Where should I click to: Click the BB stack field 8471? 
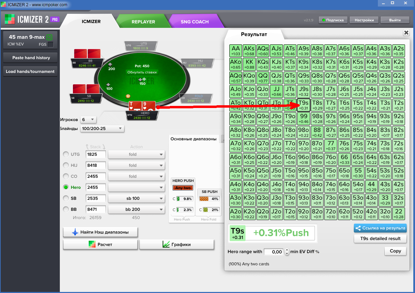click(96, 209)
